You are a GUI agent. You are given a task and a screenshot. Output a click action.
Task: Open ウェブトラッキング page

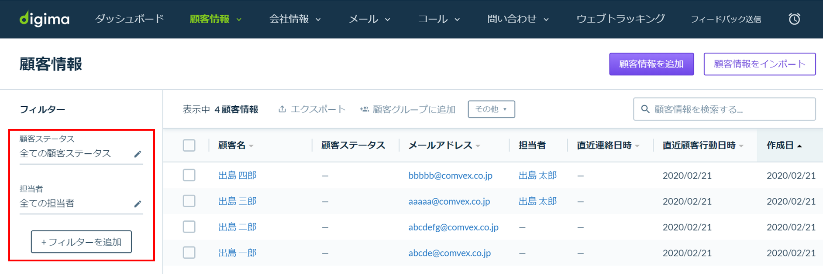[620, 19]
